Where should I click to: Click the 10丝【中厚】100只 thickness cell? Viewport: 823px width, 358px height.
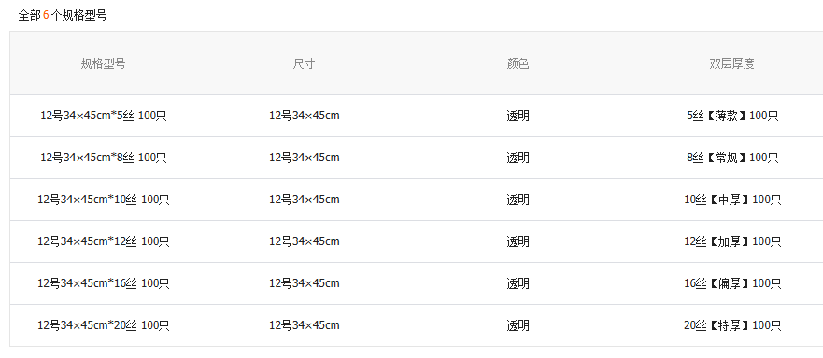coord(732,200)
